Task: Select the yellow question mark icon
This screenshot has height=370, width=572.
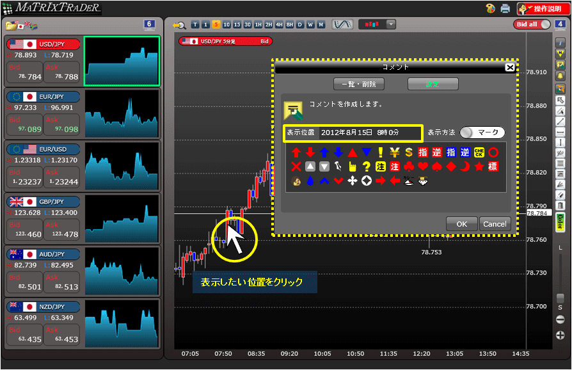Action: click(x=366, y=166)
